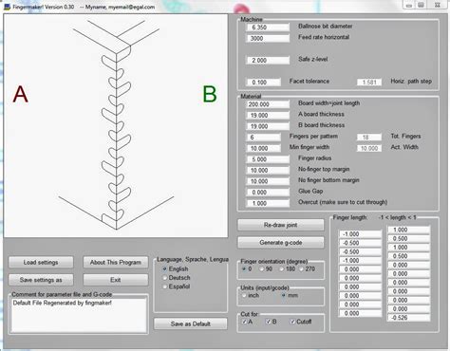
Task: Click the Exit button
Action: click(116, 280)
